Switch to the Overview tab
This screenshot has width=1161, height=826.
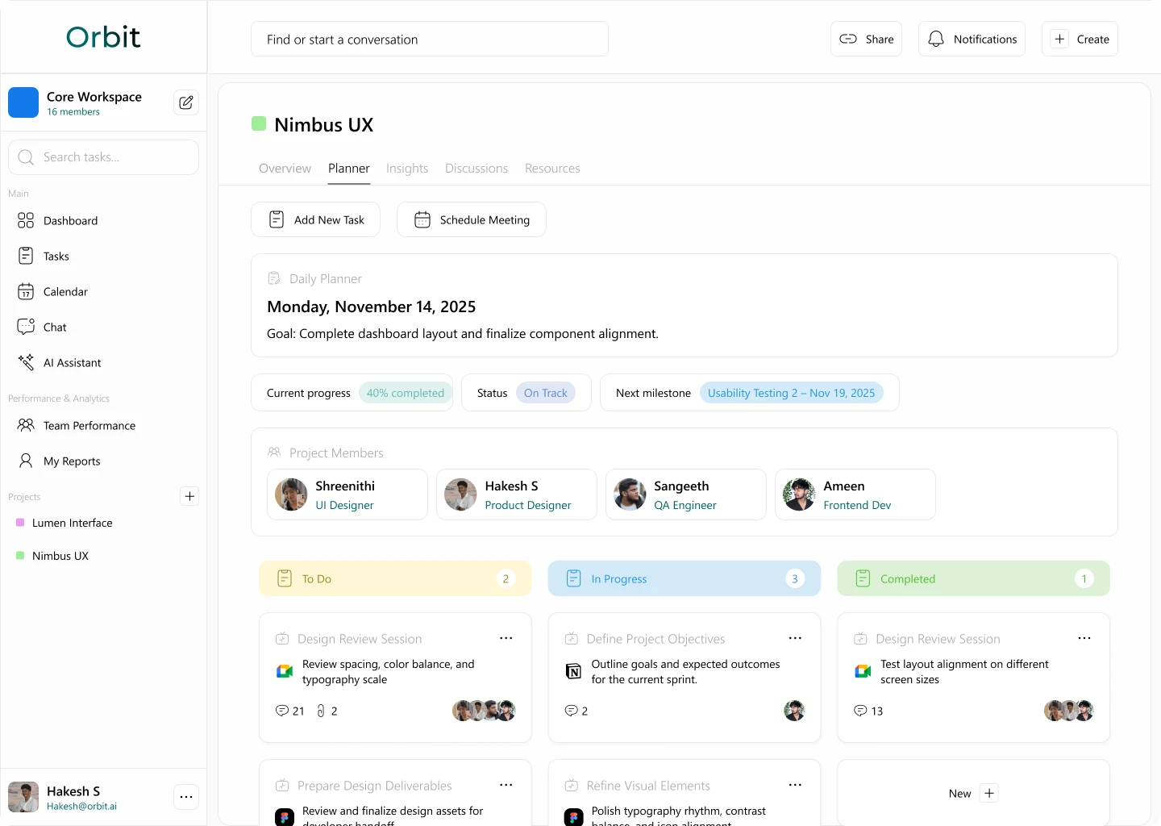coord(285,169)
